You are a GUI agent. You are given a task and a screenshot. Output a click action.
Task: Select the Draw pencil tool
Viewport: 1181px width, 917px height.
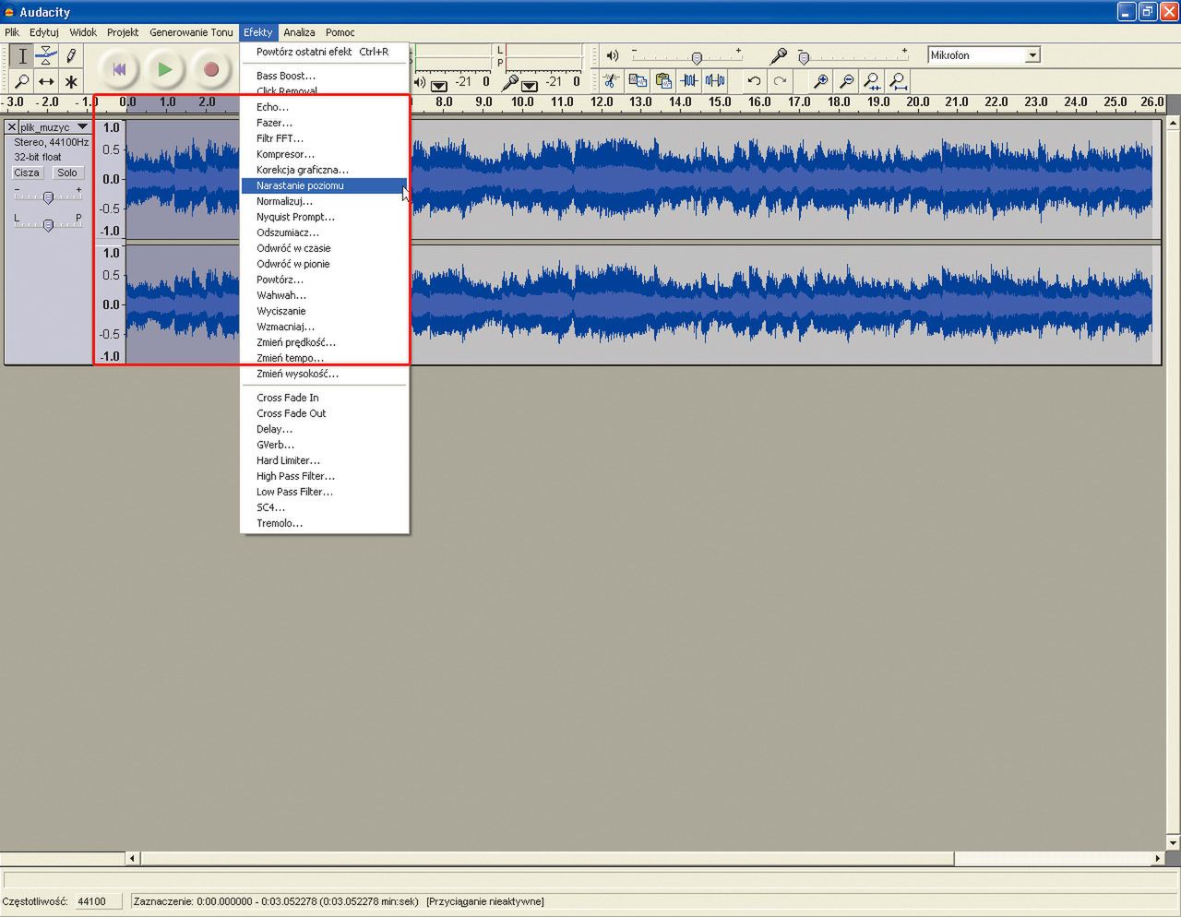tap(71, 56)
